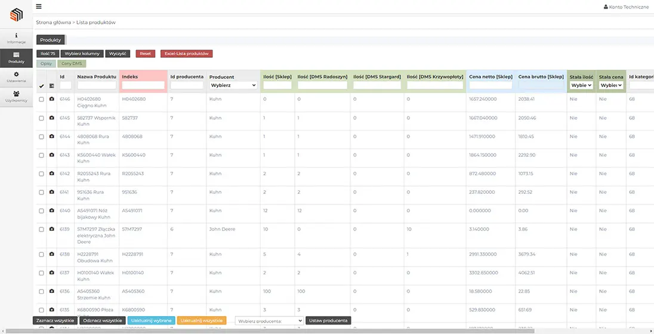Focus the Indeks filter input field
The image size is (654, 334).
143,85
